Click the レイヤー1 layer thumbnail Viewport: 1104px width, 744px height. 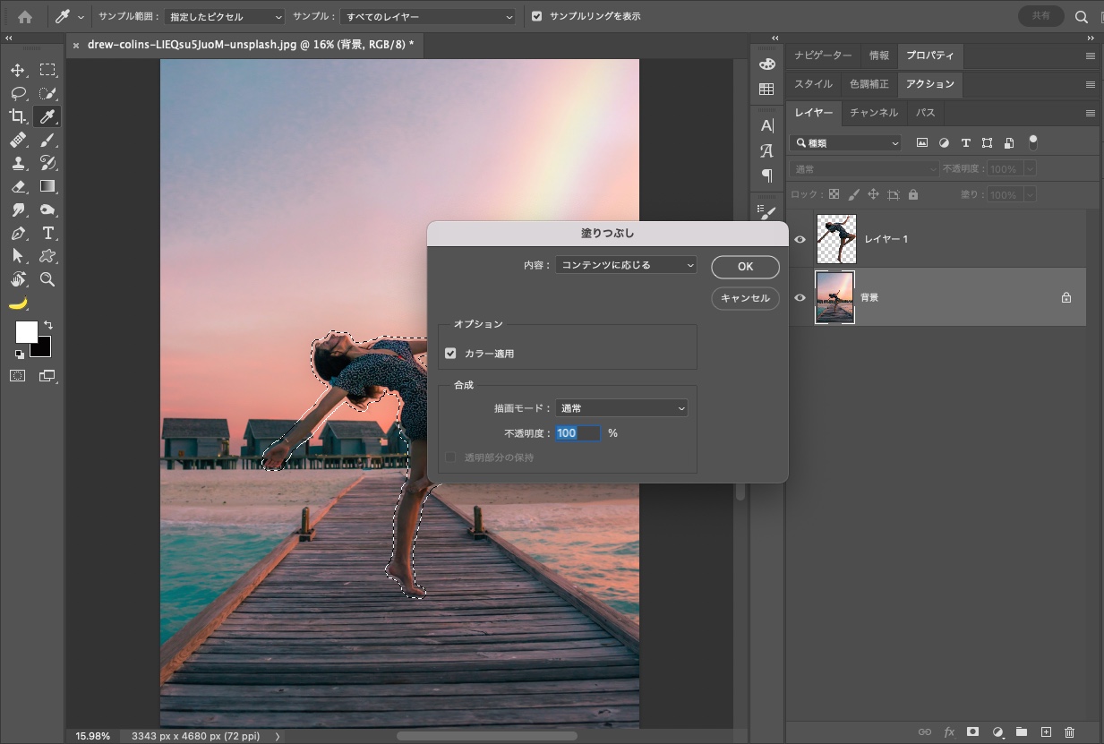(x=836, y=238)
